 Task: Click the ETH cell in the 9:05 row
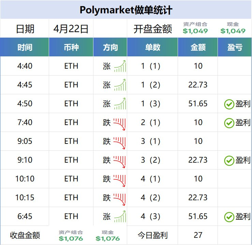(71, 141)
